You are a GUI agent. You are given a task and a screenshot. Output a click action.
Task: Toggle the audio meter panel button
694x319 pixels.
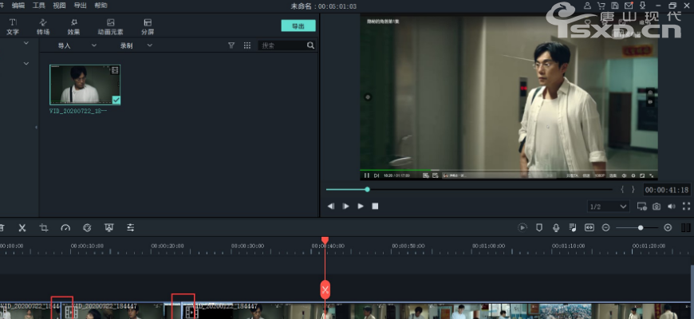pos(685,227)
